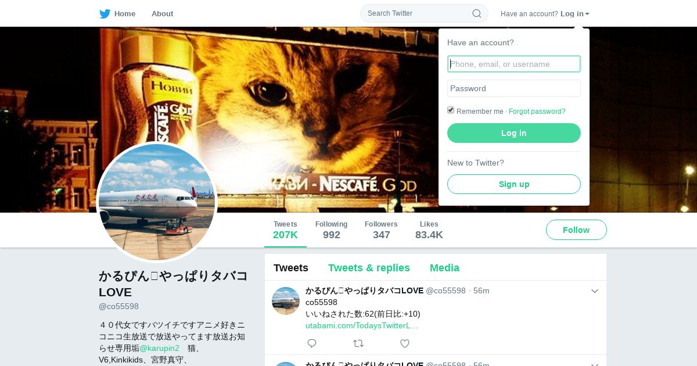Viewport: 697px width, 366px height.
Task: Expand the first tweet's chevron menu
Action: 595,291
